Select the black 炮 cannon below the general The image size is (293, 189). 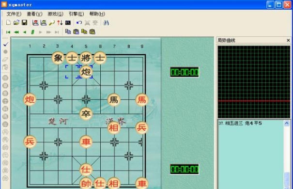tap(86, 72)
